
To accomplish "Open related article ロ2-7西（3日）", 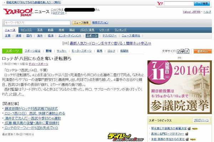I will 35,113.
